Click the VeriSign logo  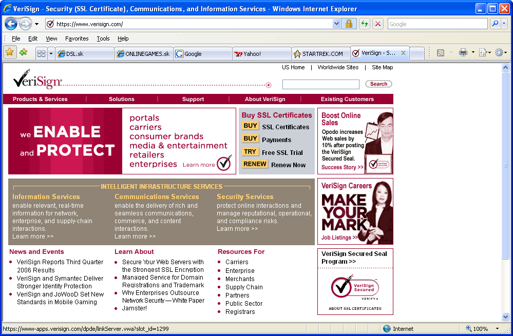(37, 79)
